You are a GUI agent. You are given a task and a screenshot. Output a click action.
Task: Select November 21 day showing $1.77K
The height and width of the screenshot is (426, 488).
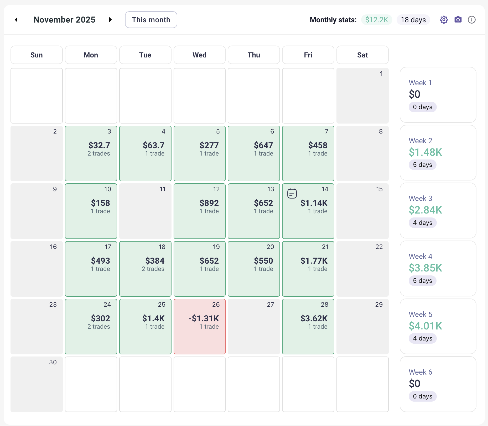click(308, 269)
